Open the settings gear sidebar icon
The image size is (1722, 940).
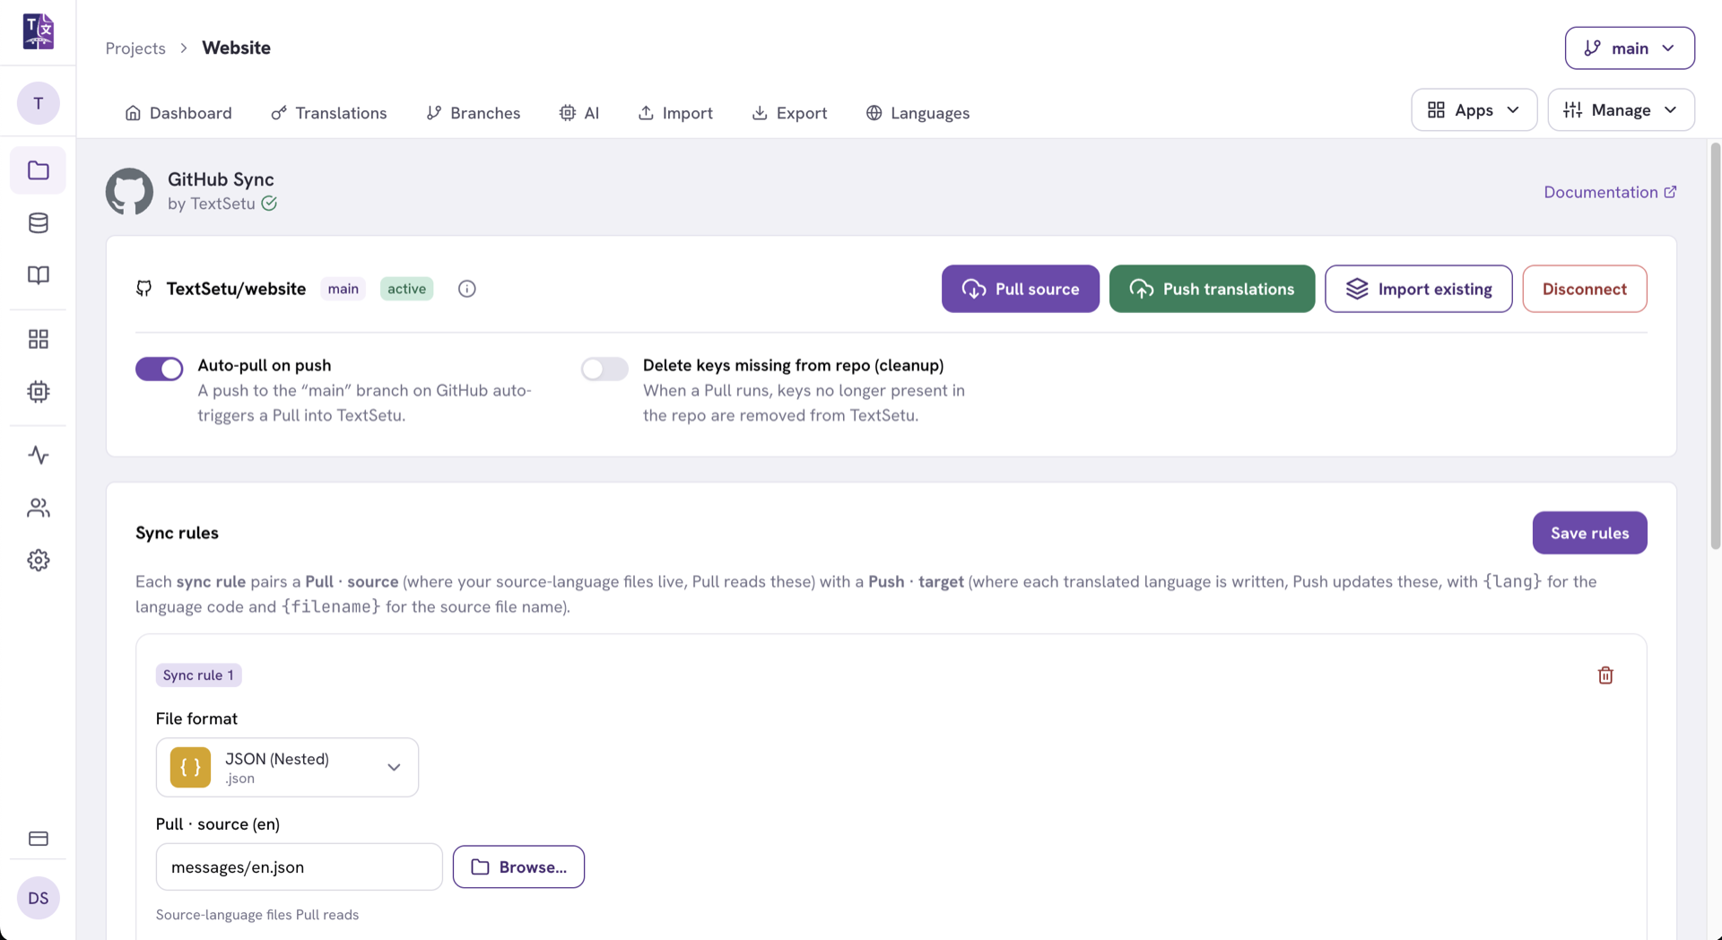pyautogui.click(x=38, y=561)
